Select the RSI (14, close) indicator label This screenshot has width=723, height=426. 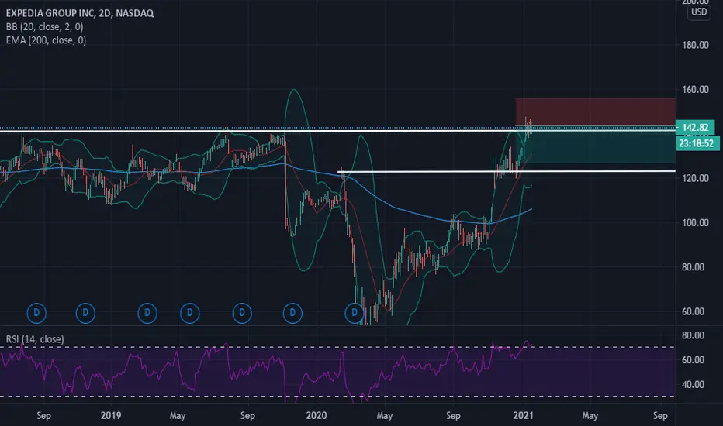[x=35, y=339]
